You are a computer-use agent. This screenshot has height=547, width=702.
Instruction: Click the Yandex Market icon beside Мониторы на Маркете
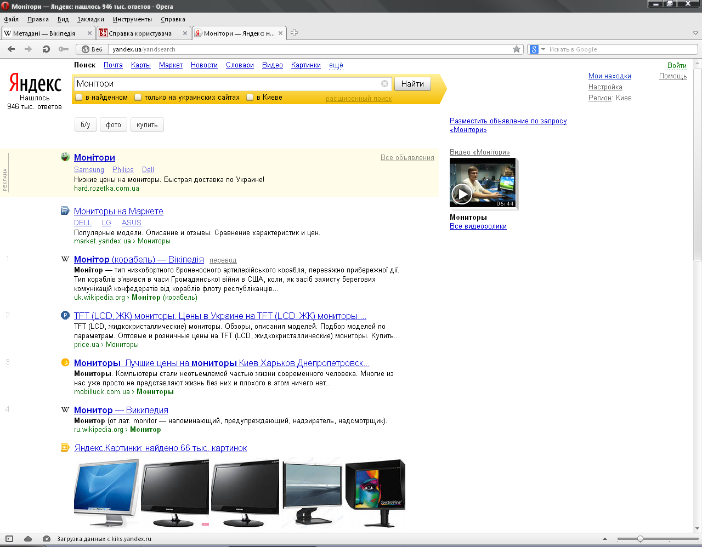point(65,210)
